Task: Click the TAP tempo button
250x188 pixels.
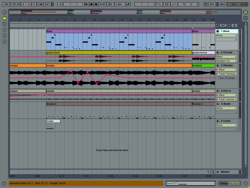Action: pyautogui.click(x=6, y=4)
